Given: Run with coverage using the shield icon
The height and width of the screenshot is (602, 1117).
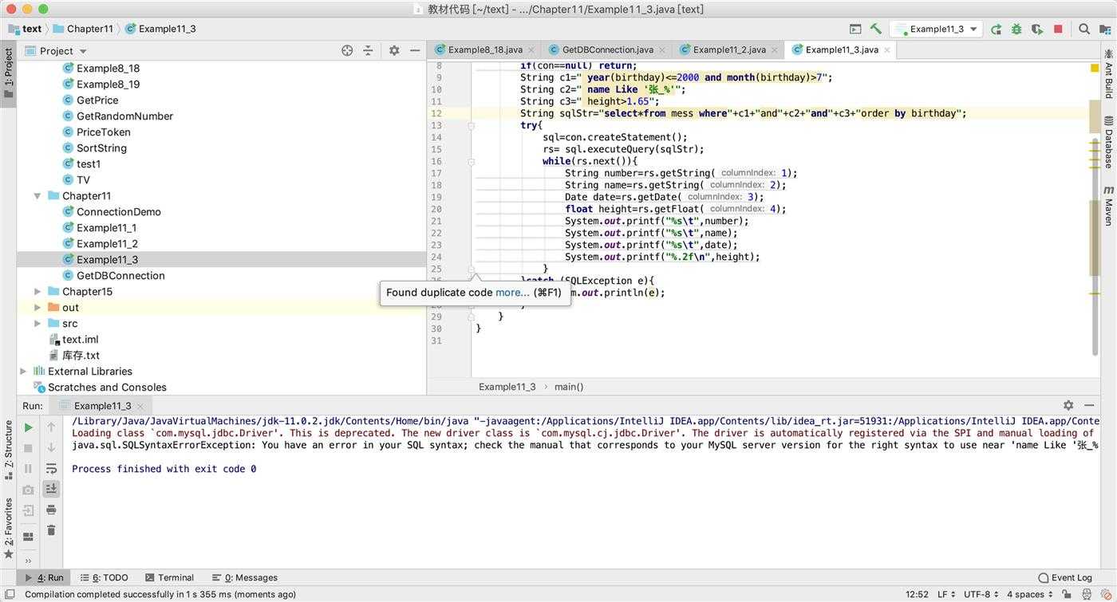Looking at the screenshot, I should pos(1037,29).
